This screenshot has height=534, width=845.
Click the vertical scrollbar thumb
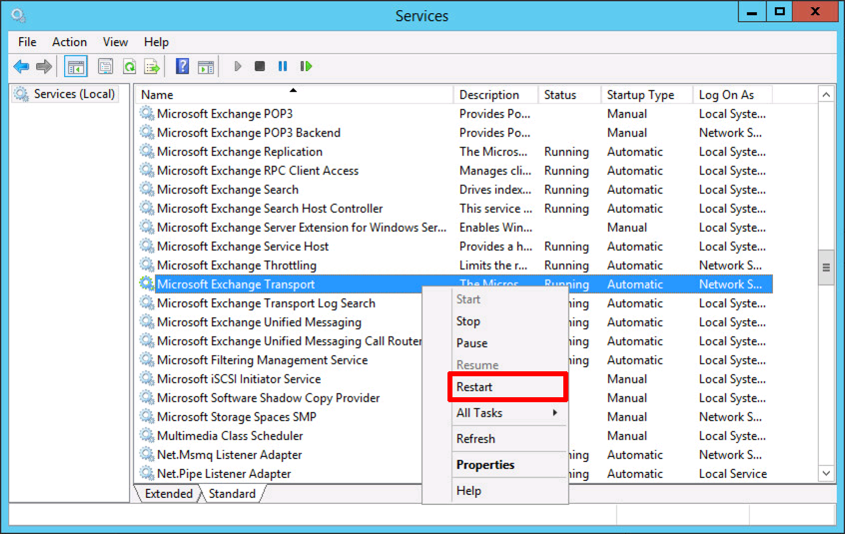826,267
